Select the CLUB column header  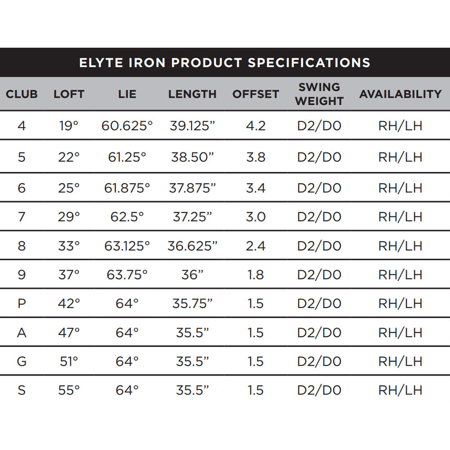(22, 94)
